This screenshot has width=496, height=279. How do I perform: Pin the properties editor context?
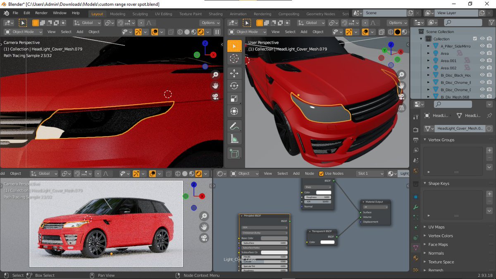coord(490,116)
